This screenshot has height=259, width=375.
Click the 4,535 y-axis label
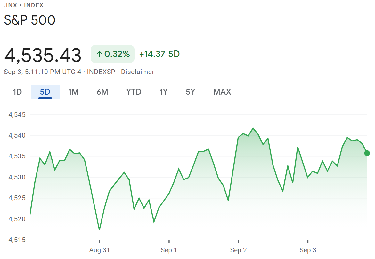coord(17,156)
